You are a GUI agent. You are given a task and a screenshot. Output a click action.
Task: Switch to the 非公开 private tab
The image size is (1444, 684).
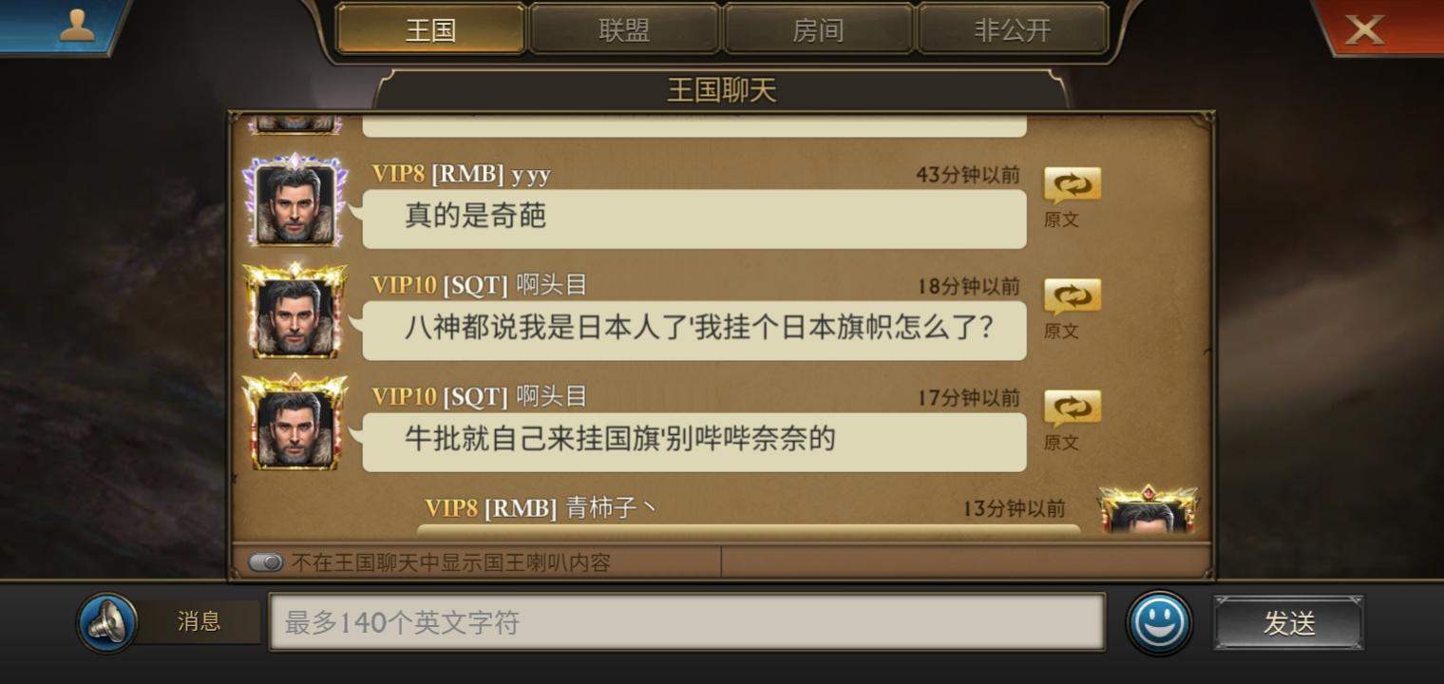tap(1013, 29)
